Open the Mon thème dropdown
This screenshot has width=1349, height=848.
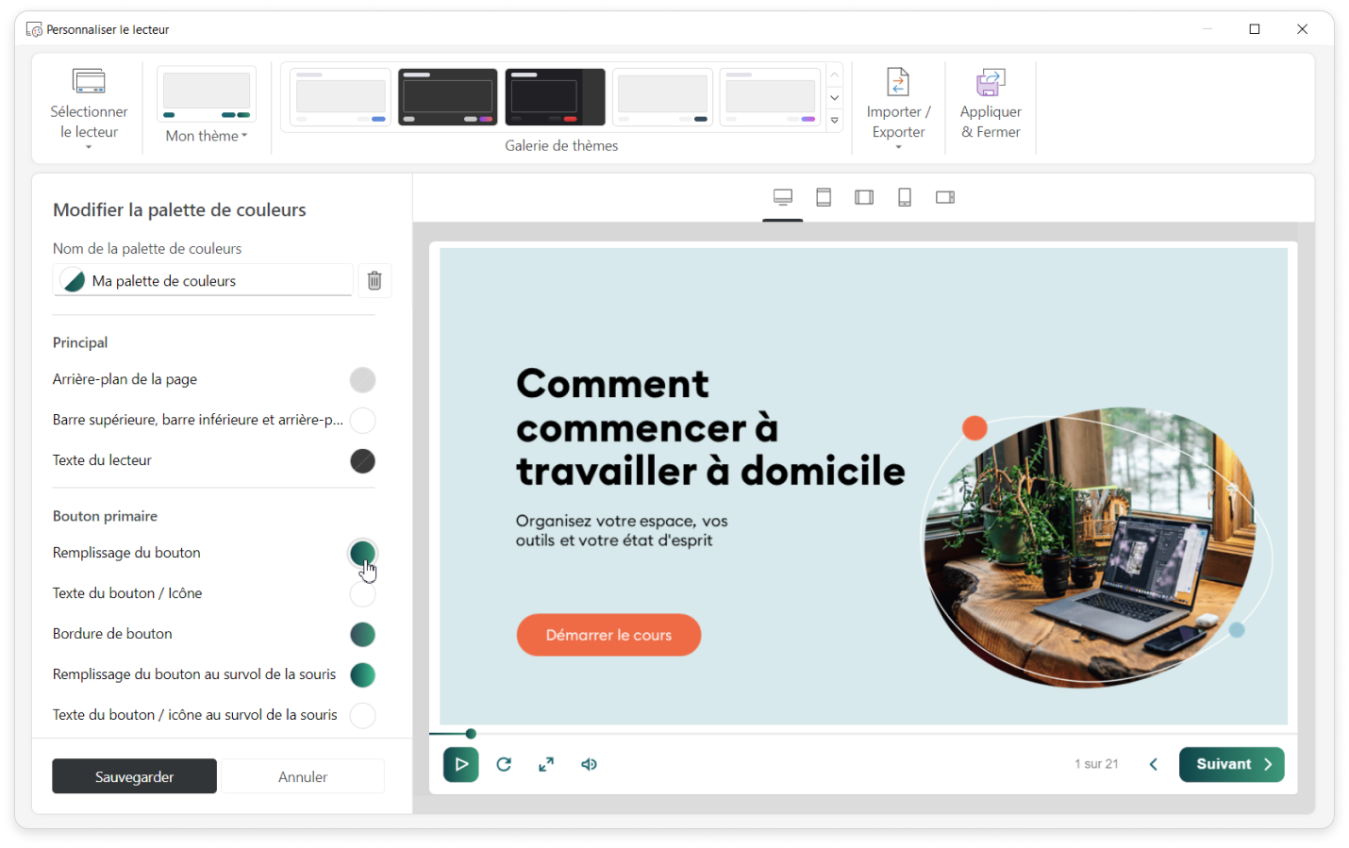point(206,136)
